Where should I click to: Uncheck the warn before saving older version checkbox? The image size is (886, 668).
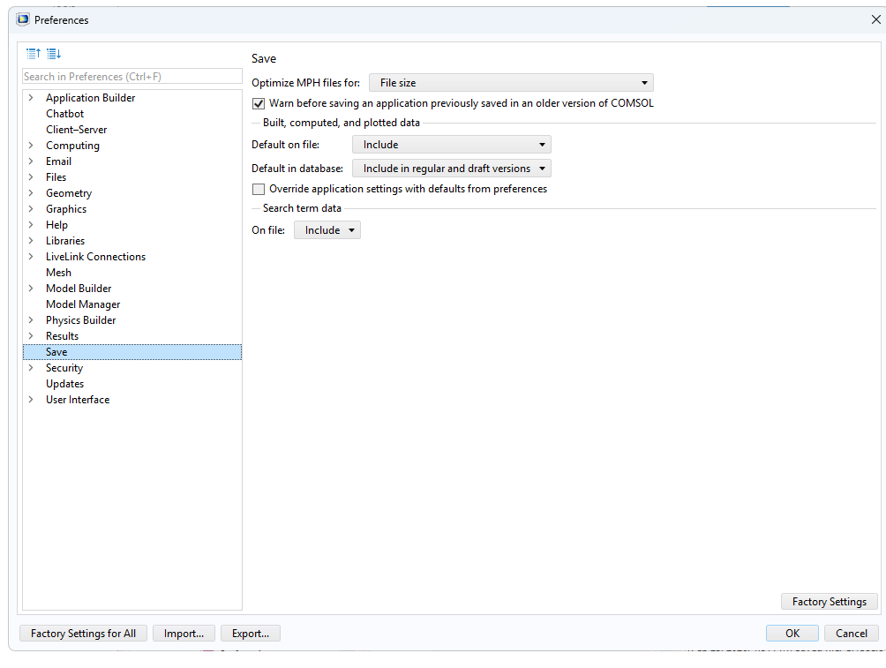coord(259,103)
